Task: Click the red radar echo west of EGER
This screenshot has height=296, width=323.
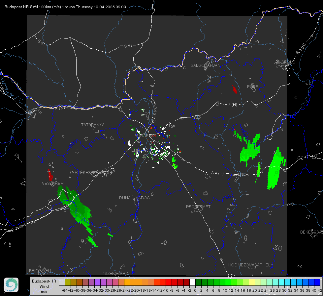Action: coord(235,89)
